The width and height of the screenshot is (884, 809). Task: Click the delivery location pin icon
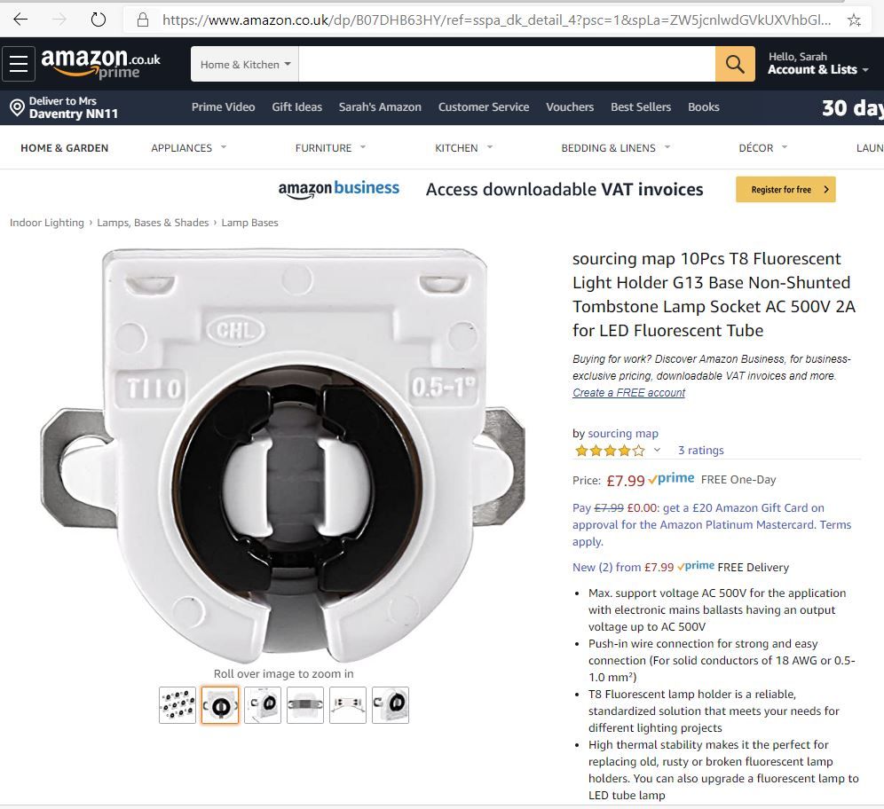point(17,107)
